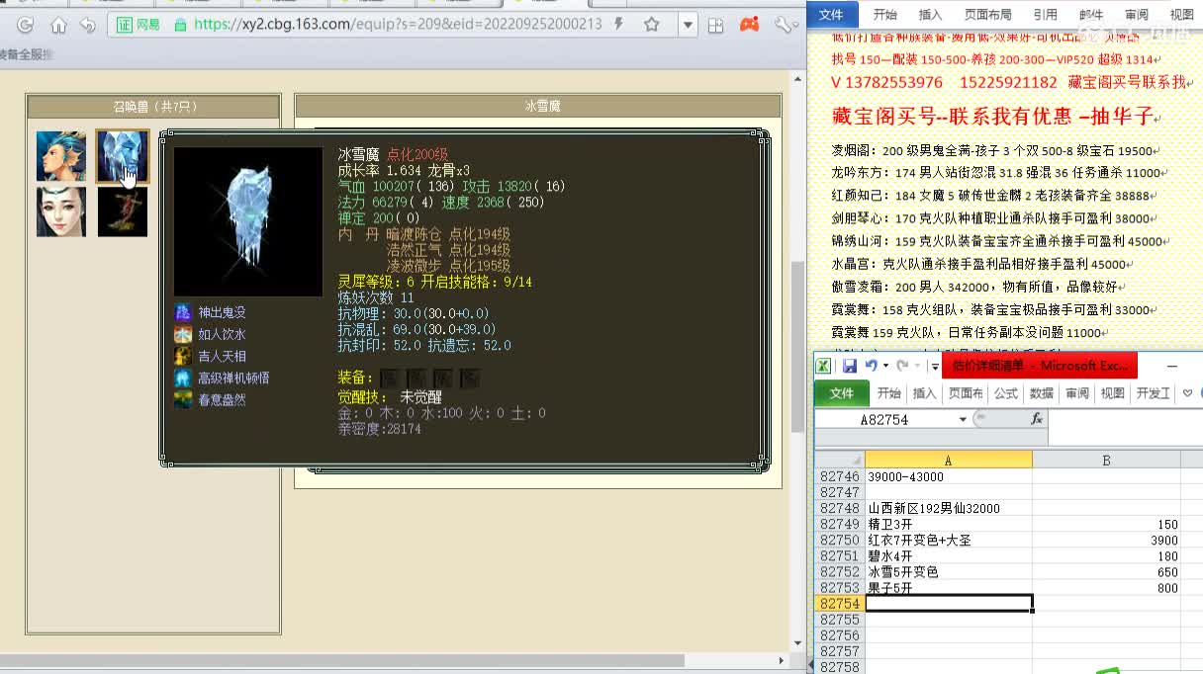Click the 如人饮水 skill icon
This screenshot has width=1203, height=674.
[x=183, y=334]
